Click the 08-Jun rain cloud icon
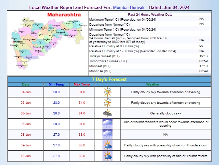The height and width of the screenshot is (165, 219). [x=107, y=134]
